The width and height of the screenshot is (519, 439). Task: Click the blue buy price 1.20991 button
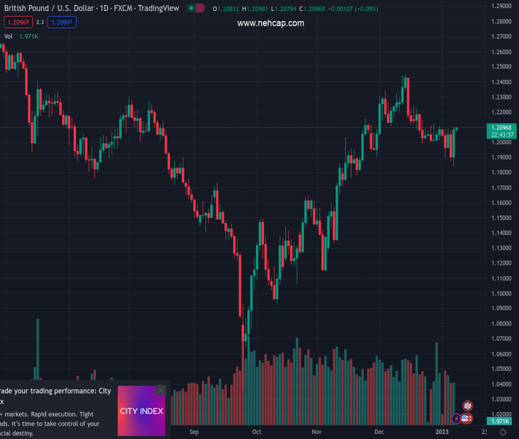[62, 23]
